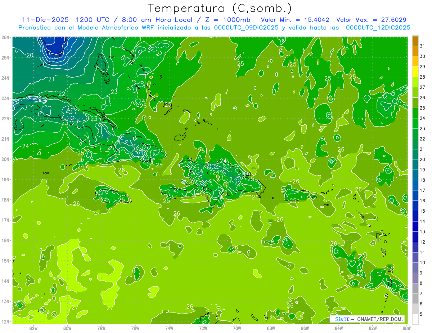Click the 62W longitude label
Screen dimensions: 432x333
[x=373, y=328]
